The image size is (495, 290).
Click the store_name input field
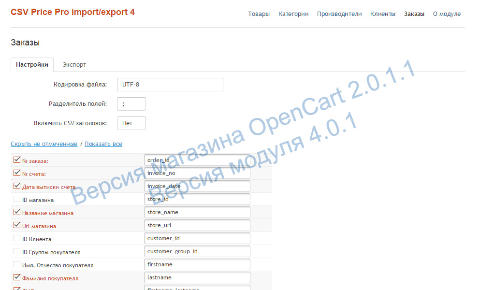tap(197, 212)
